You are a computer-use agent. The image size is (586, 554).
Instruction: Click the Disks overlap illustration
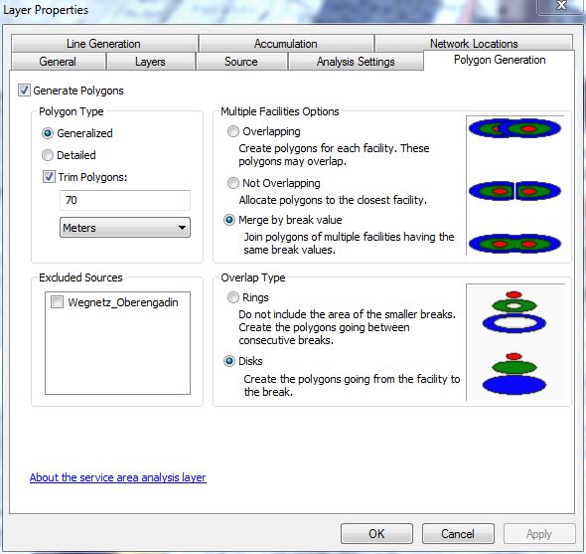tap(514, 373)
